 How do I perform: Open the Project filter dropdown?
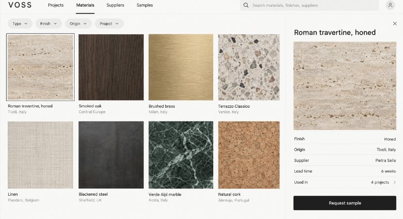(109, 24)
